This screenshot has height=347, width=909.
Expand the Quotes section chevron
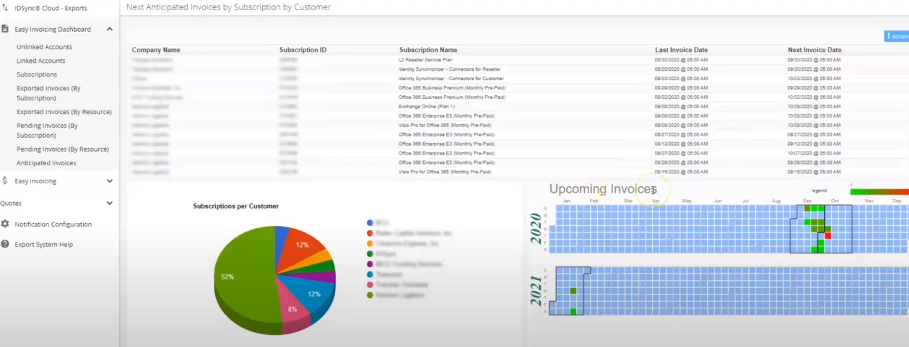pos(110,203)
